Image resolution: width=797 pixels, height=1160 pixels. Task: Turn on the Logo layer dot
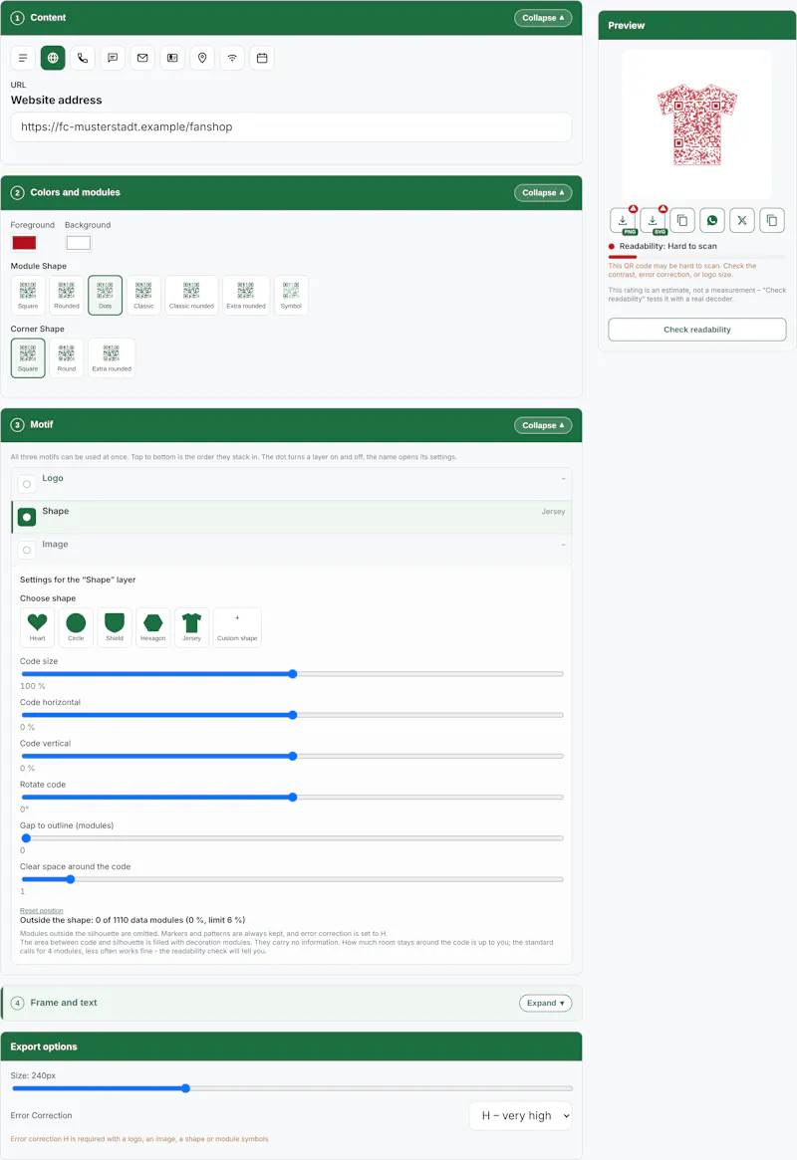tap(27, 485)
